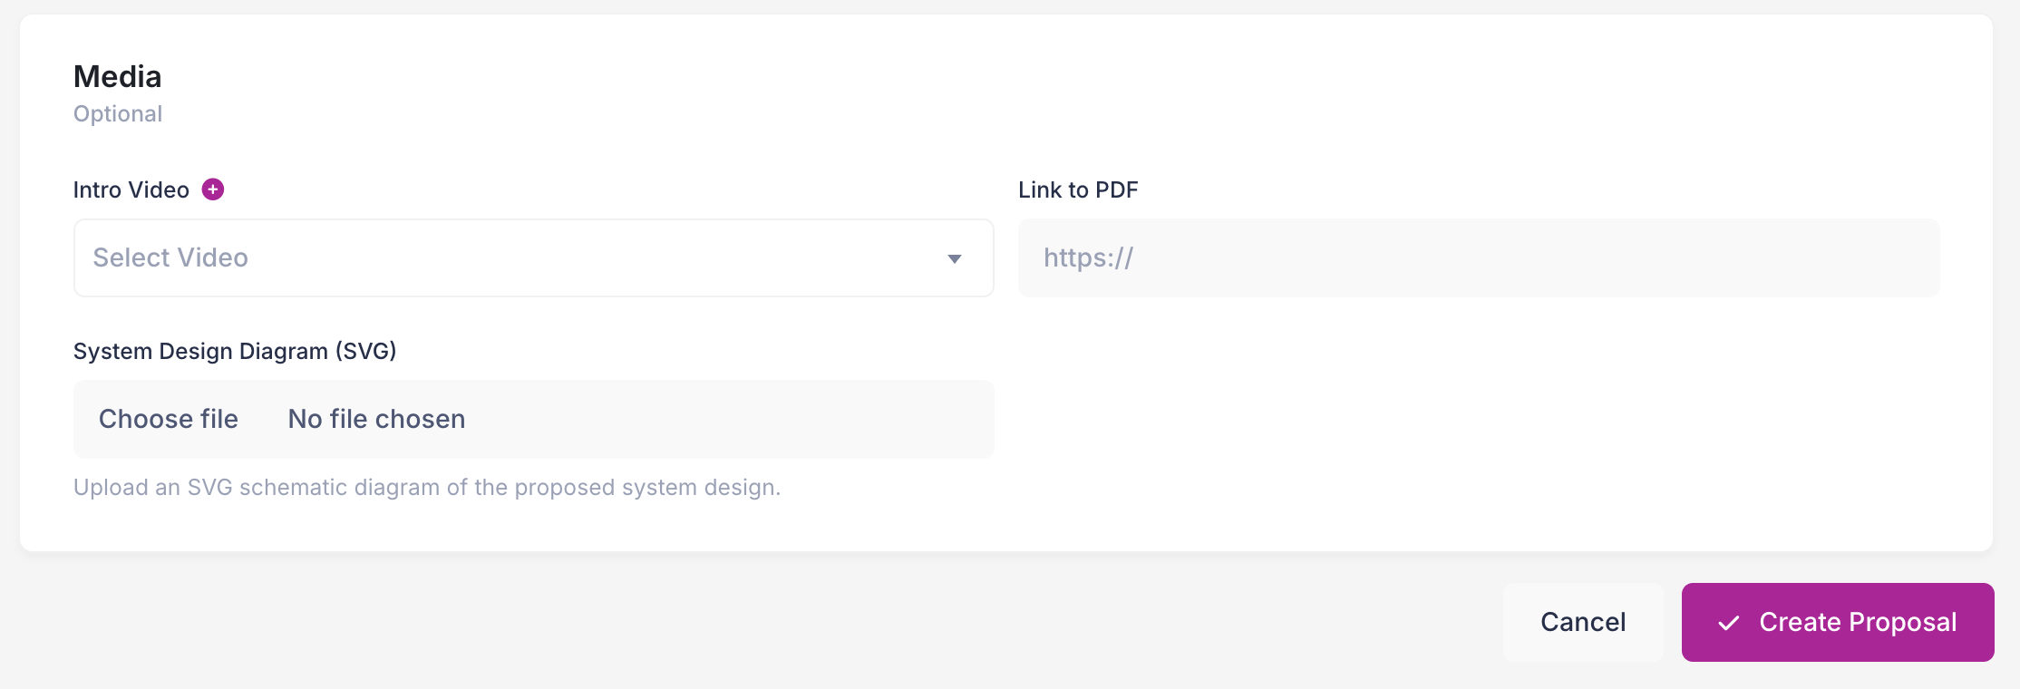Viewport: 2020px width, 689px height.
Task: Click the Link to PDF label
Action: [1078, 189]
